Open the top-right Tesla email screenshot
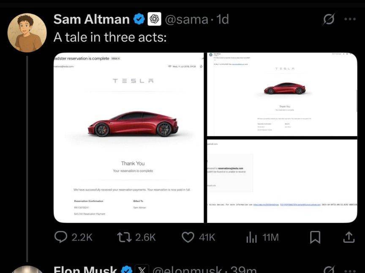The width and height of the screenshot is (365, 273). 282,94
